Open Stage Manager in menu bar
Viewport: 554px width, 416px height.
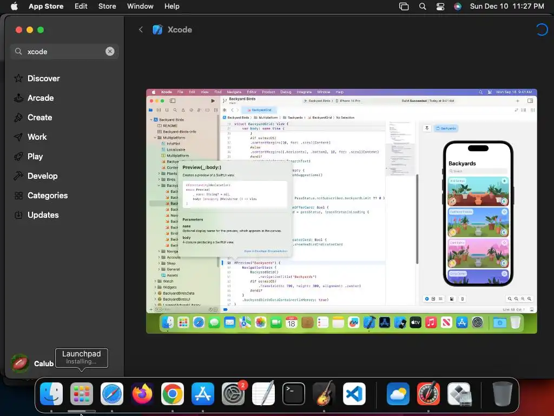(404, 6)
